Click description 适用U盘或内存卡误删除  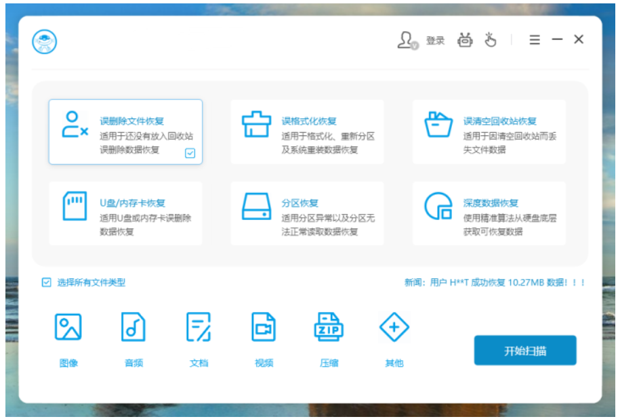pyautogui.click(x=146, y=218)
